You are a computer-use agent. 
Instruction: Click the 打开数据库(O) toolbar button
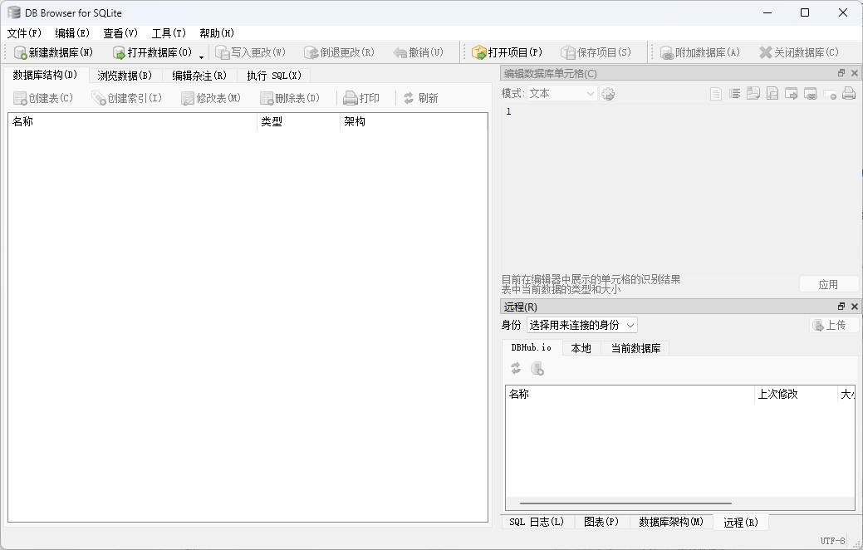pos(153,52)
